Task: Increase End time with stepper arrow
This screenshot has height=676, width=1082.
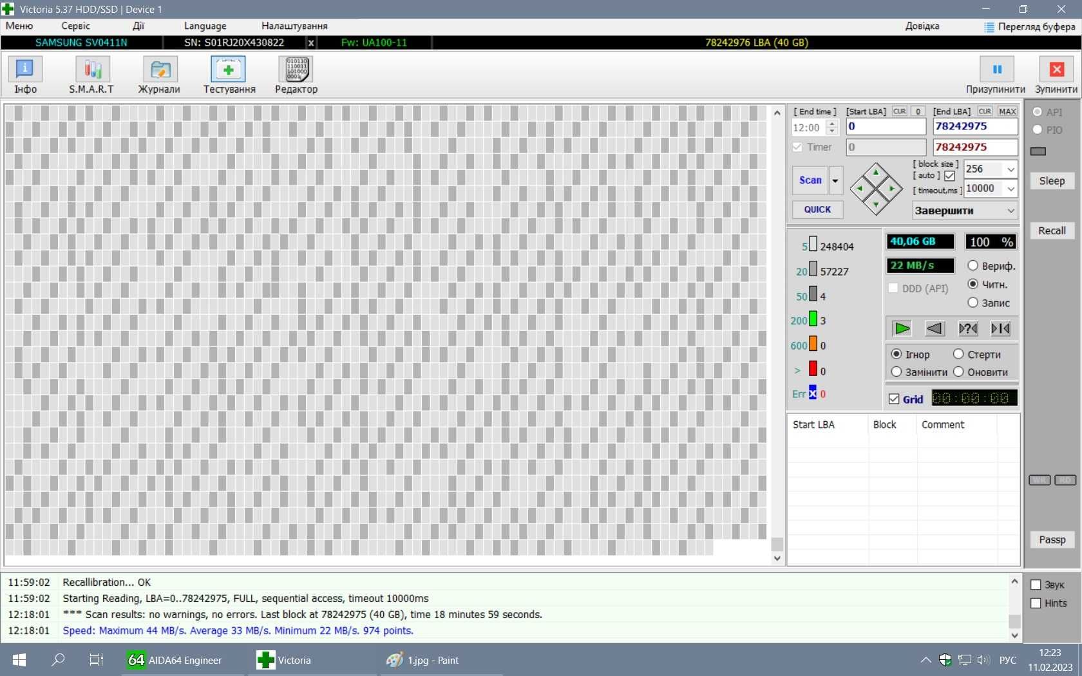Action: point(832,124)
